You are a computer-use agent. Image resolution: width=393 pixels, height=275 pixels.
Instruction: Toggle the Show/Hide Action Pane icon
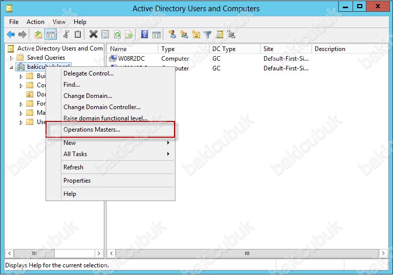(x=157, y=35)
